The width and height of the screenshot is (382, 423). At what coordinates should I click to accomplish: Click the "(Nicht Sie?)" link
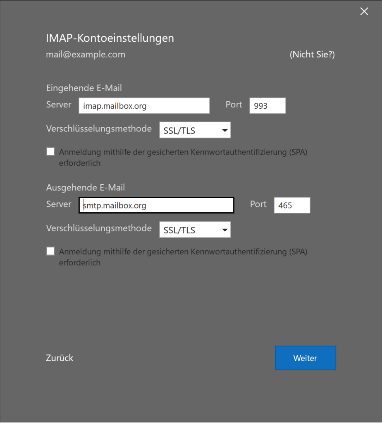tap(312, 55)
